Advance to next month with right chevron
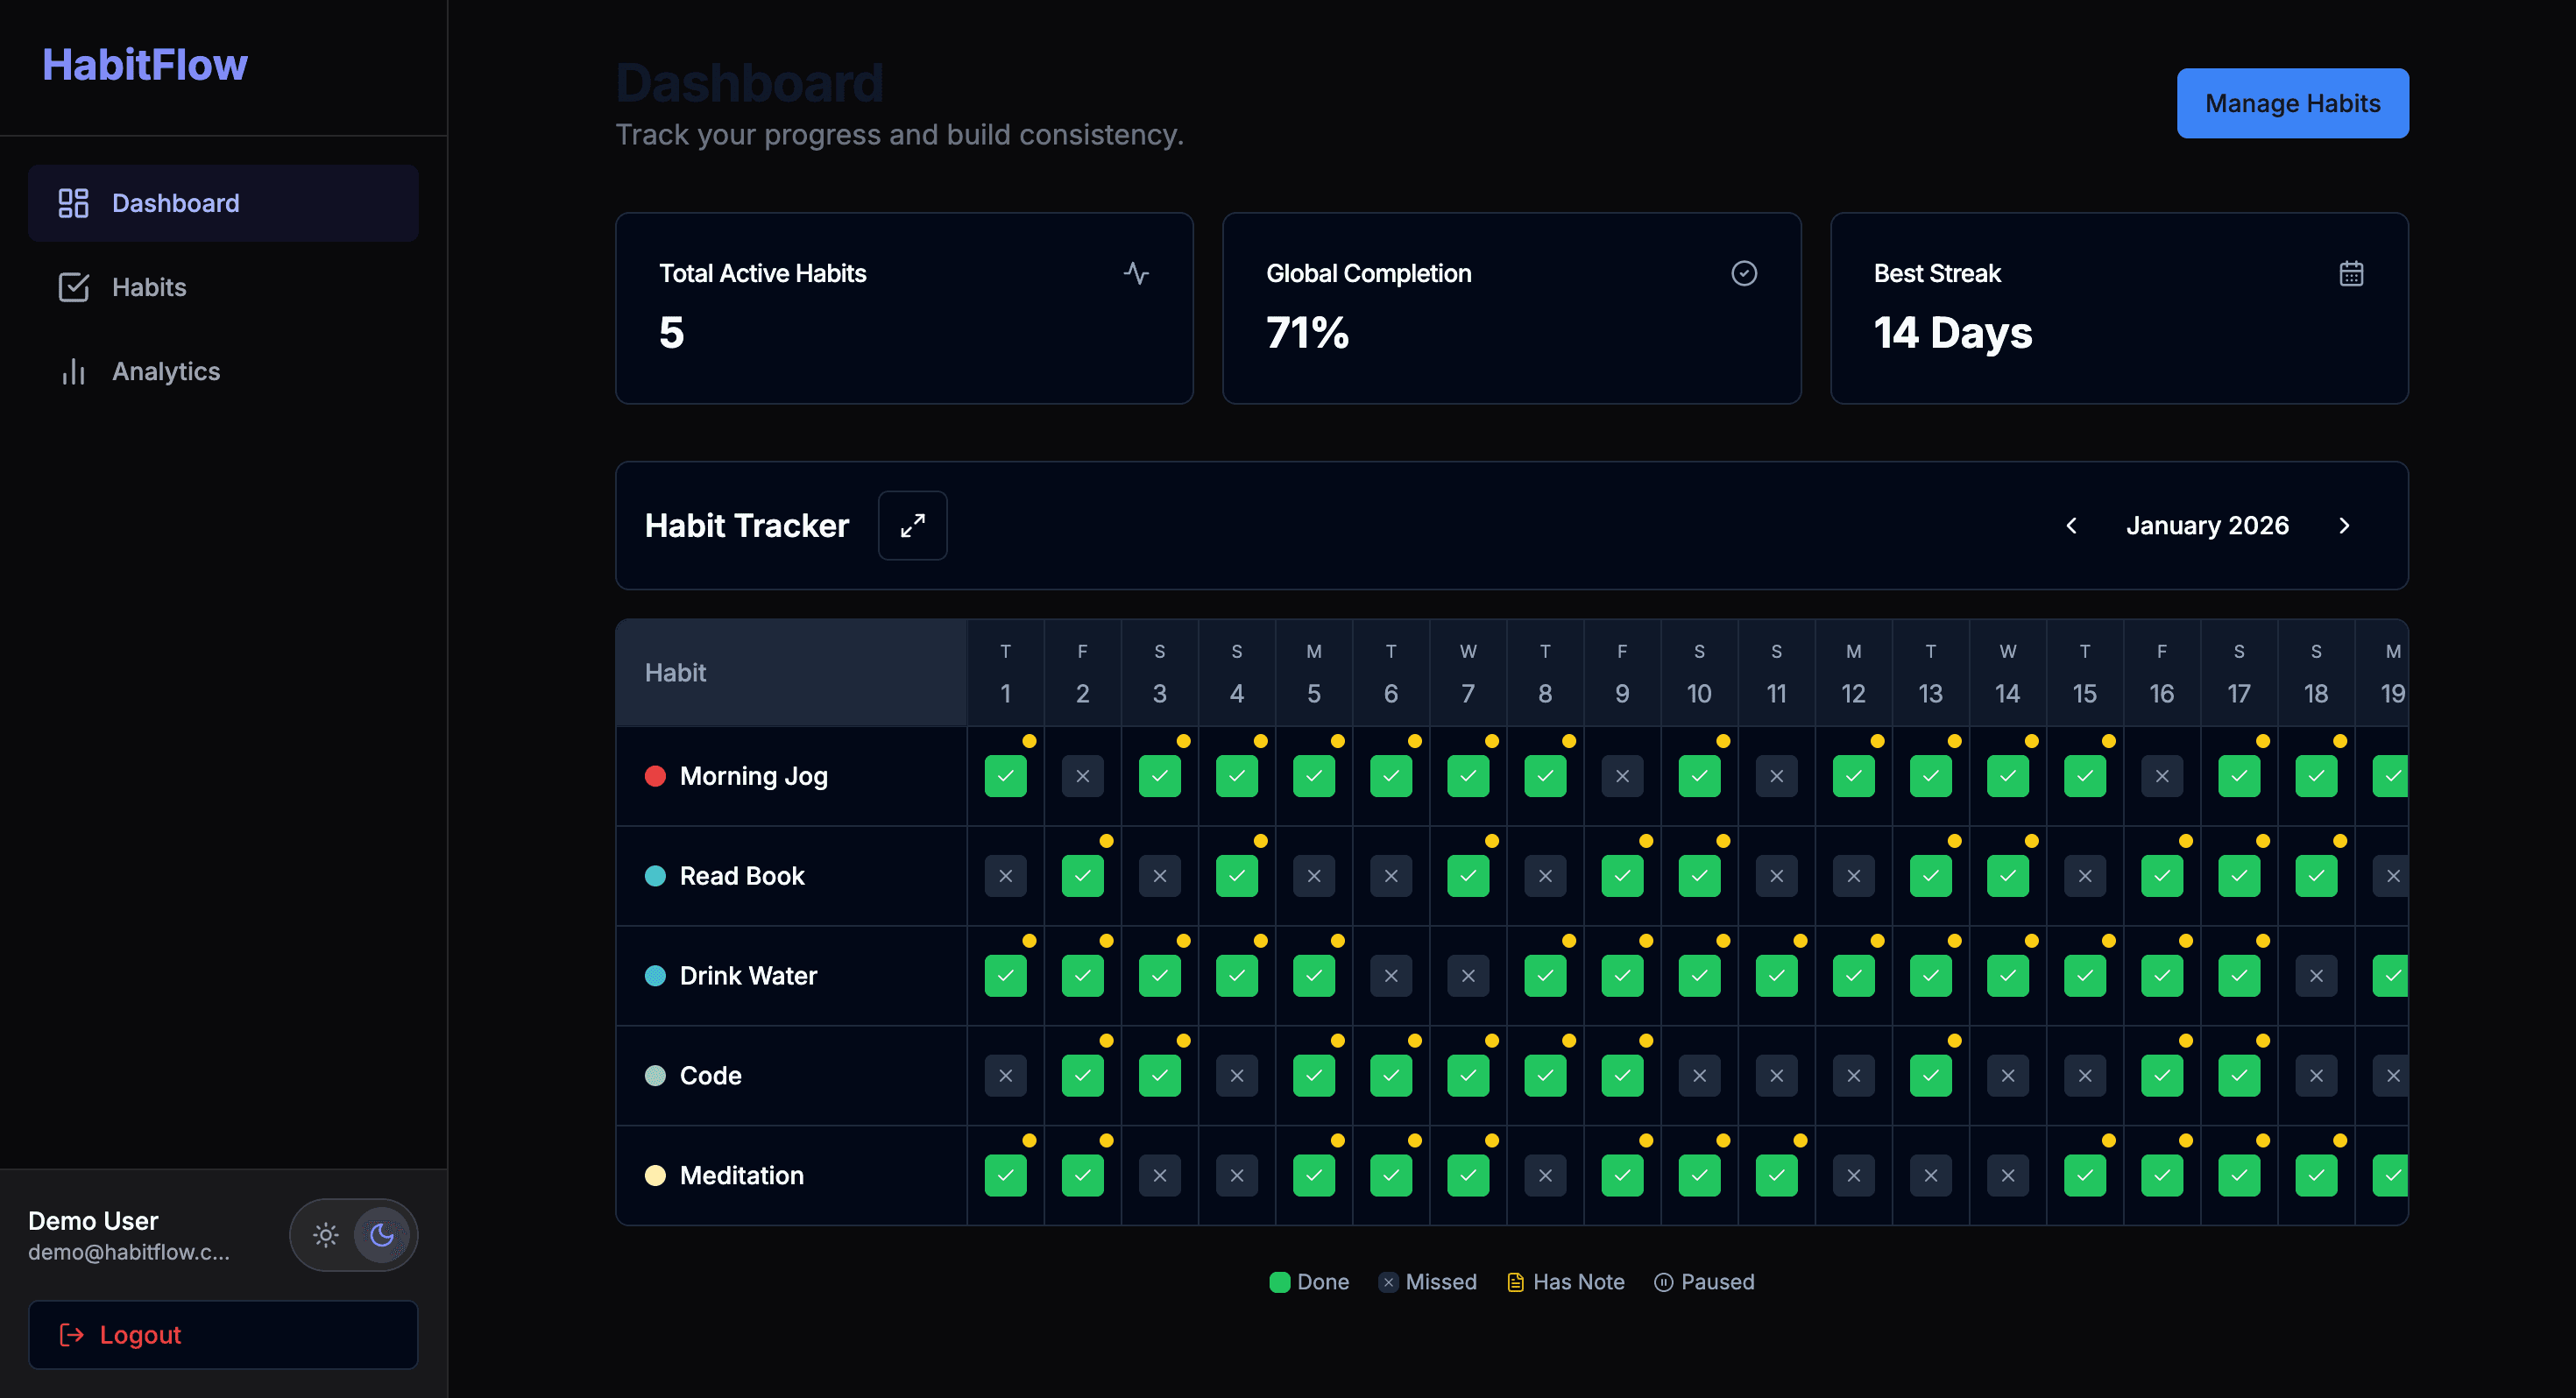This screenshot has height=1398, width=2576. 2344,525
